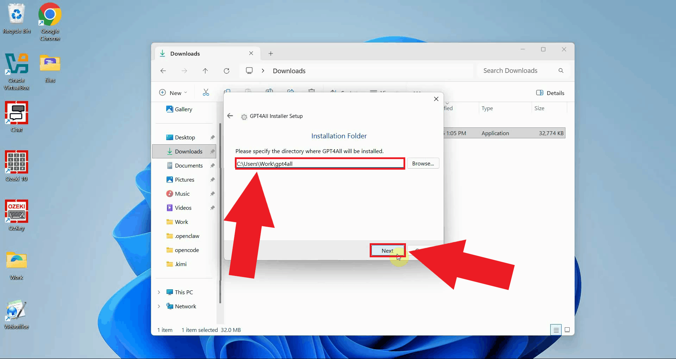Image resolution: width=676 pixels, height=359 pixels.
Task: Expand Network in the sidebar
Action: pos(159,306)
